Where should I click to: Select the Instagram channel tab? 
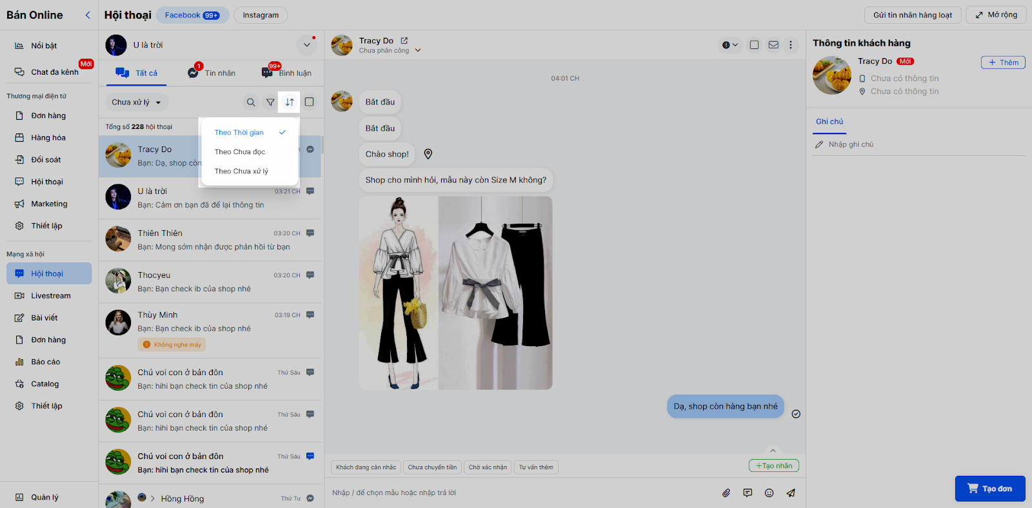coord(261,15)
